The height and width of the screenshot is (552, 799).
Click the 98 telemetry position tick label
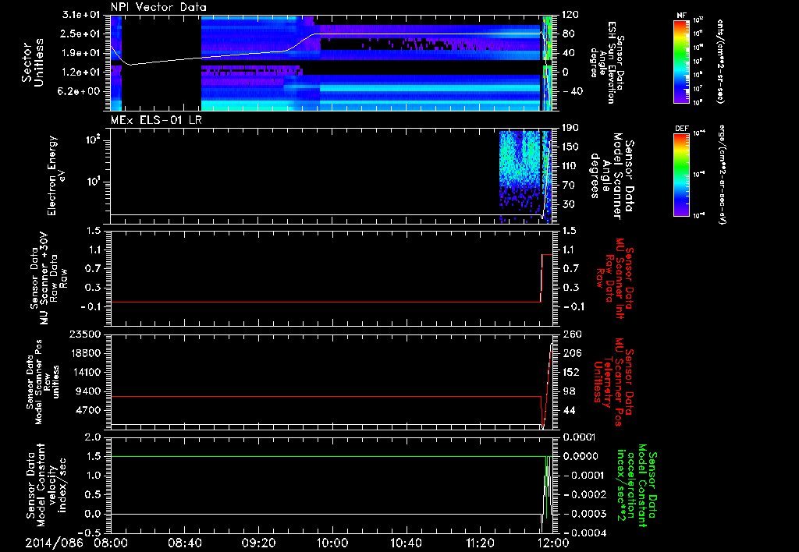pyautogui.click(x=569, y=391)
